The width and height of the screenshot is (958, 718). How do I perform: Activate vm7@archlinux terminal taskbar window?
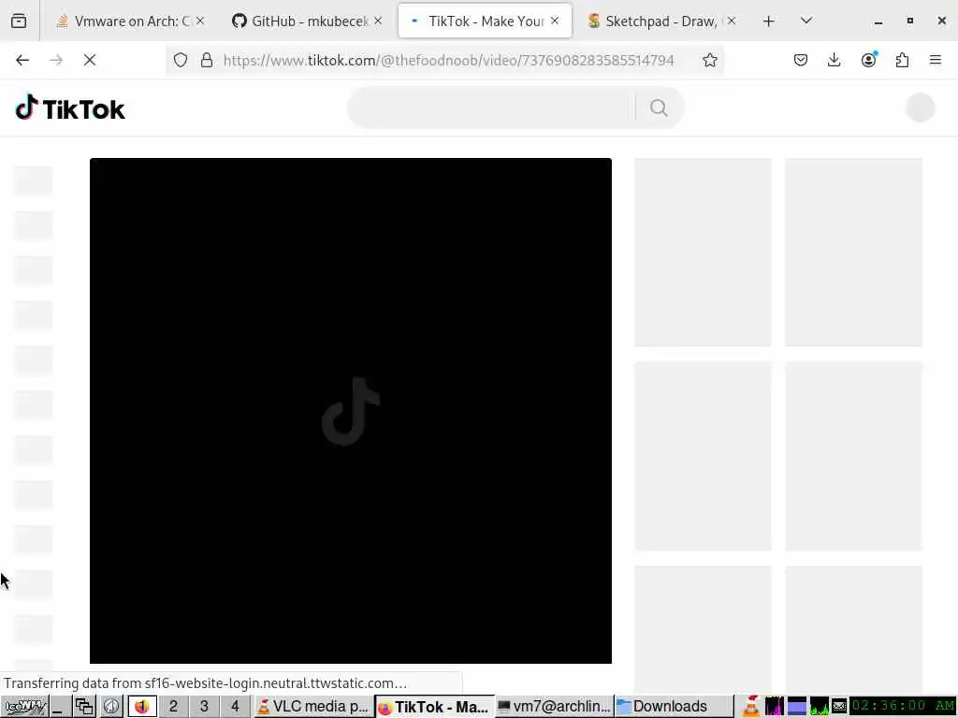click(x=554, y=707)
